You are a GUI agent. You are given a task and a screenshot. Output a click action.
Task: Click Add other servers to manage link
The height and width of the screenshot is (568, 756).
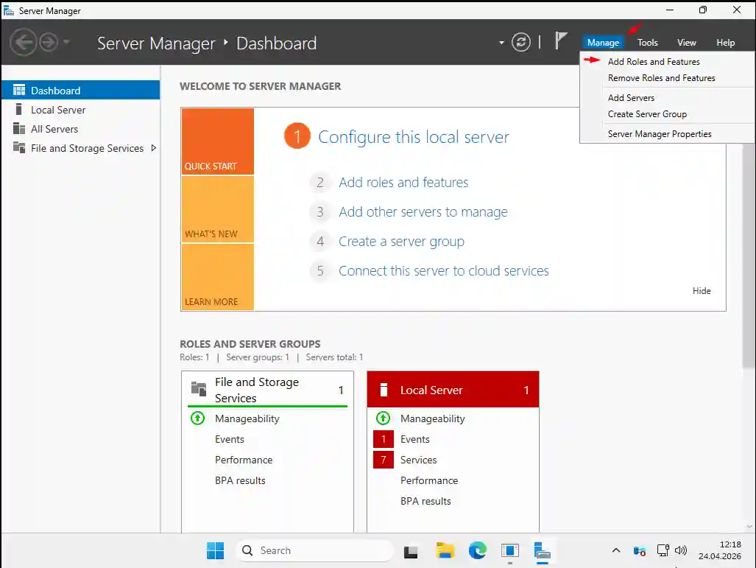423,212
